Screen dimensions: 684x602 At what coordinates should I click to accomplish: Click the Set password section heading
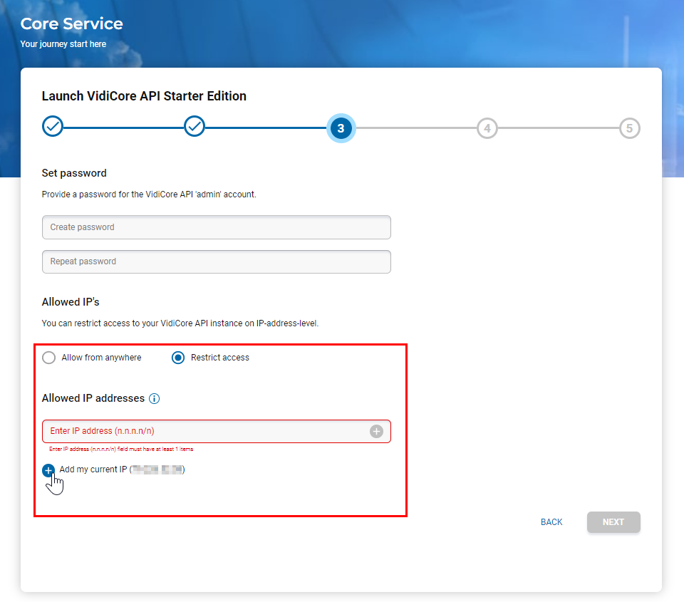pos(74,173)
